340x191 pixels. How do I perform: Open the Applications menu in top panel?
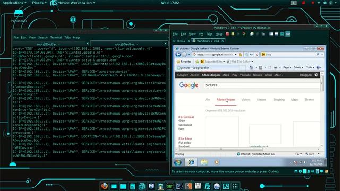pyautogui.click(x=14, y=3)
